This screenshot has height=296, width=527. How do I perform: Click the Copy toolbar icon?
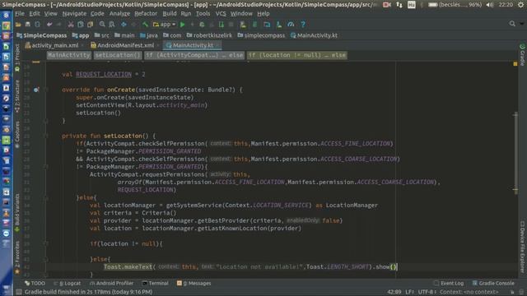click(x=81, y=25)
